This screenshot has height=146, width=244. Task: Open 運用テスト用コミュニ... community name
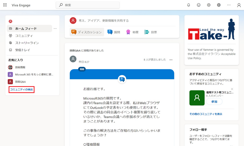[220, 92]
